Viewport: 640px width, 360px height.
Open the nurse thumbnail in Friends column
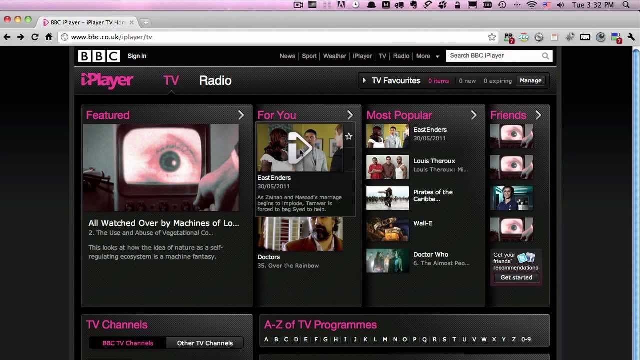pos(511,198)
